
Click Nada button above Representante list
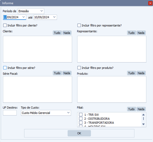point(141,33)
